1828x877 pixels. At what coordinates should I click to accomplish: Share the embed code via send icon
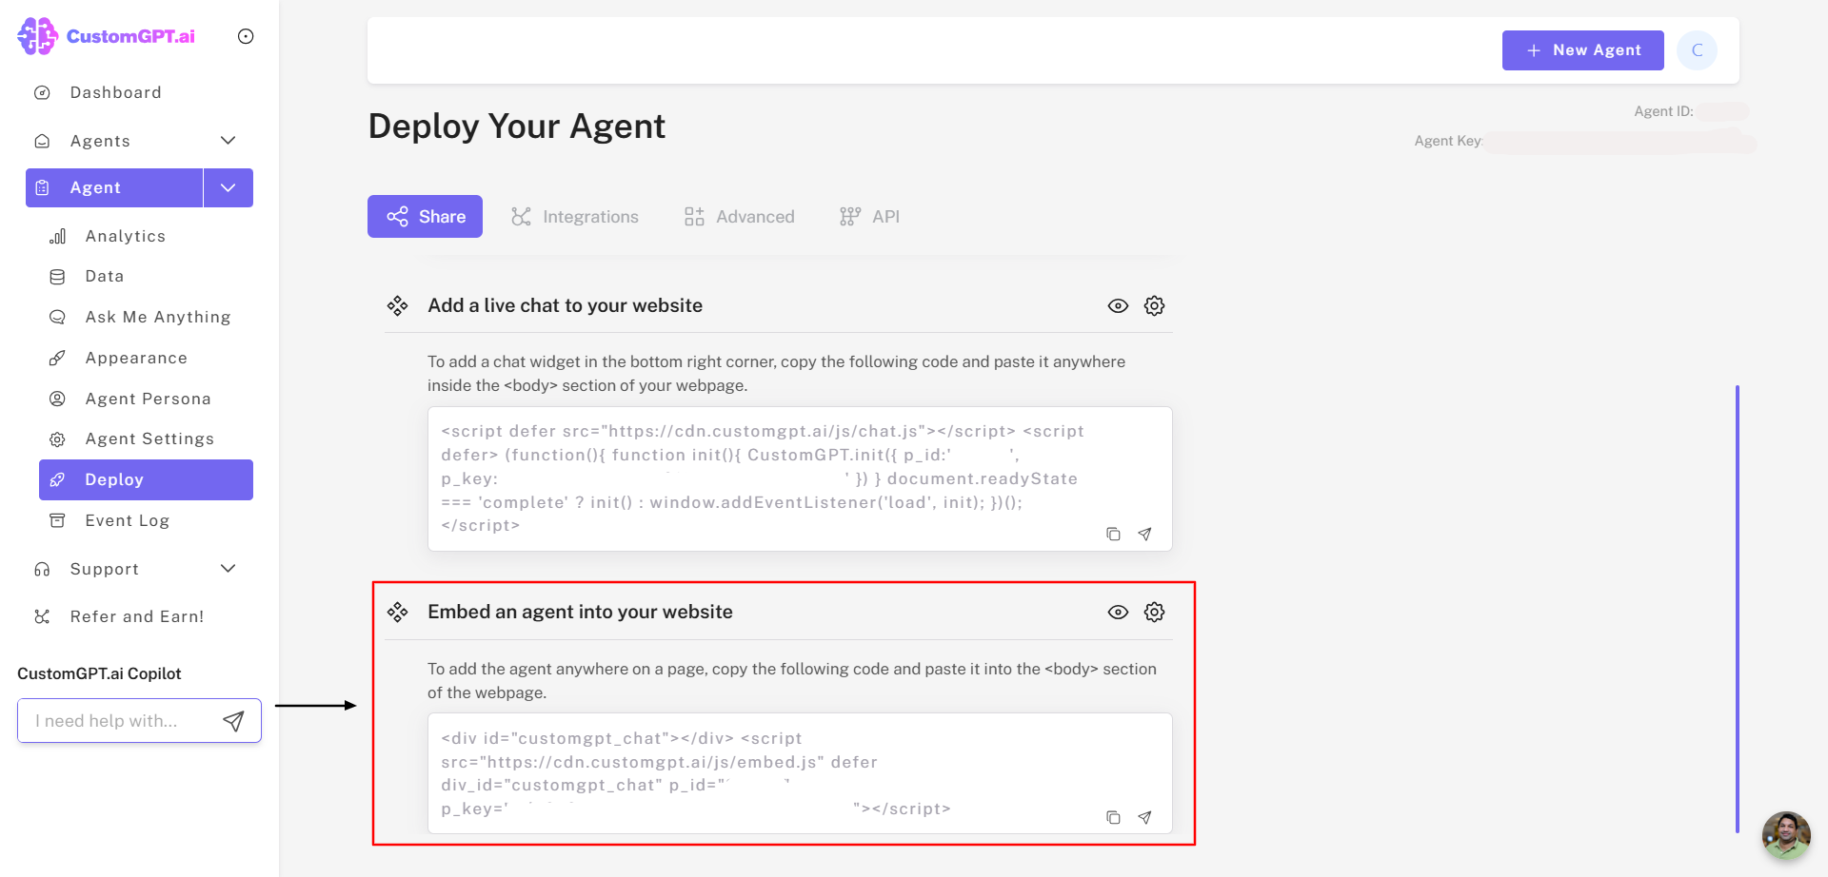point(1144,817)
